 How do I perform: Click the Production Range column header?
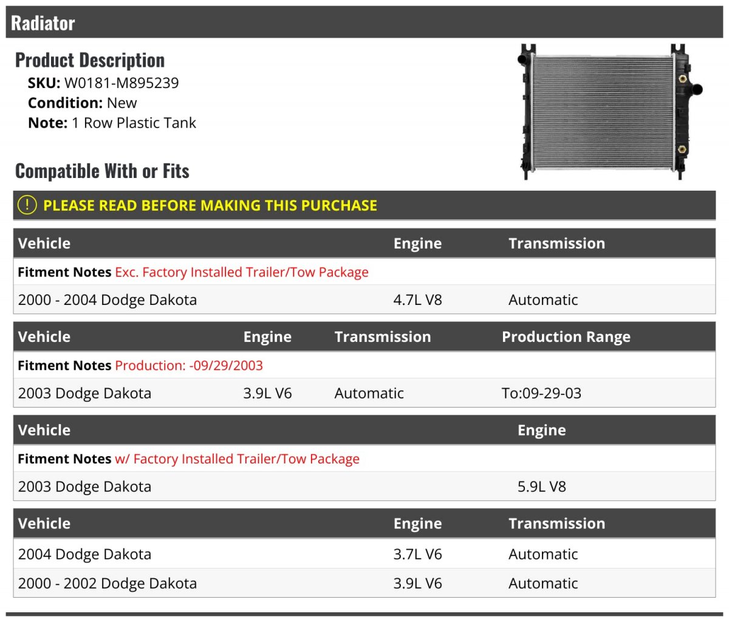(566, 337)
